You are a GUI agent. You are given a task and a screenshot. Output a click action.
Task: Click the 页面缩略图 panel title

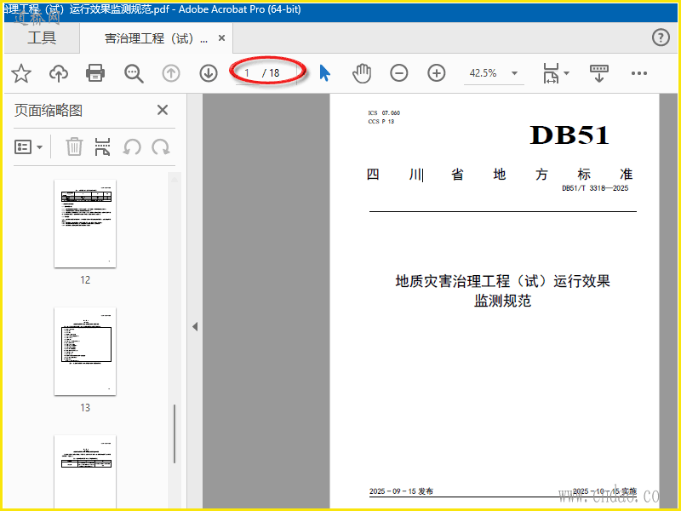pyautogui.click(x=49, y=110)
